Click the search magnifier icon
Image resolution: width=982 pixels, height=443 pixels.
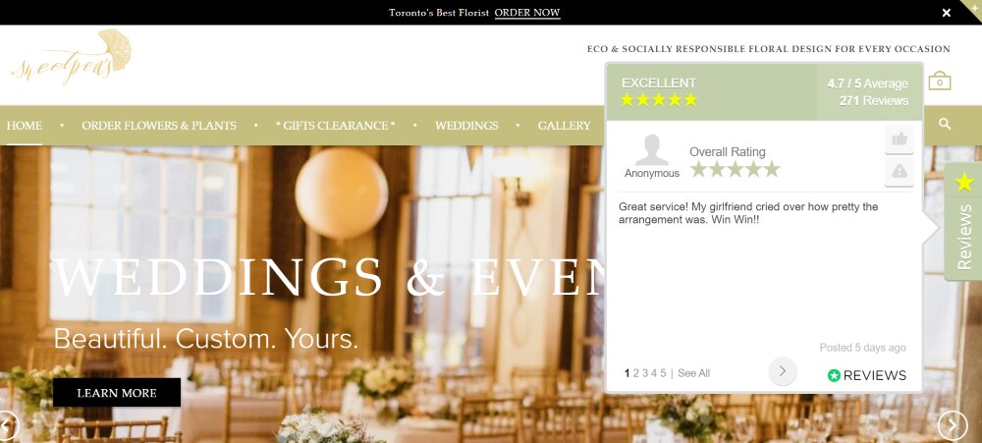[945, 124]
